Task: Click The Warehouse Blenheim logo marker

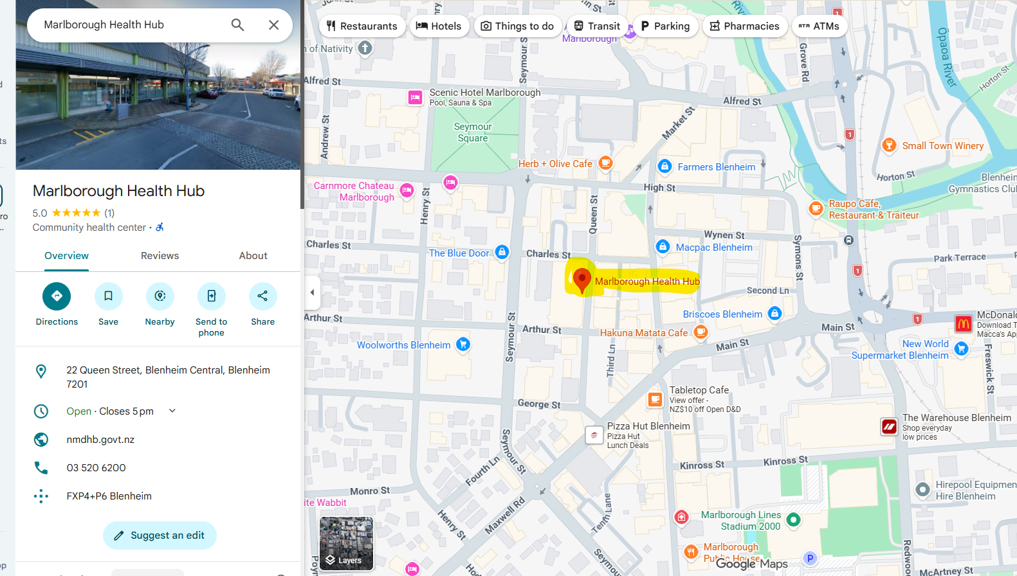Action: tap(889, 426)
